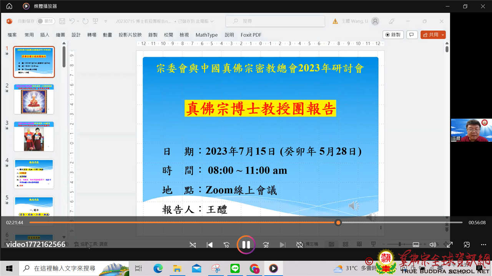Open the LINE app from taskbar
This screenshot has height=276, width=492.
tap(235, 268)
